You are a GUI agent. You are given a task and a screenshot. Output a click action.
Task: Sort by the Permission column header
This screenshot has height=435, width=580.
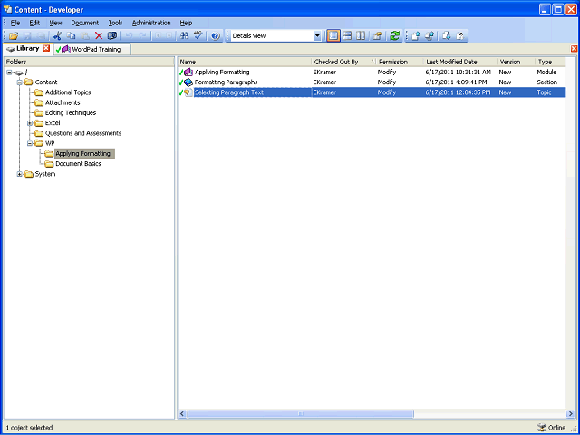coord(400,62)
